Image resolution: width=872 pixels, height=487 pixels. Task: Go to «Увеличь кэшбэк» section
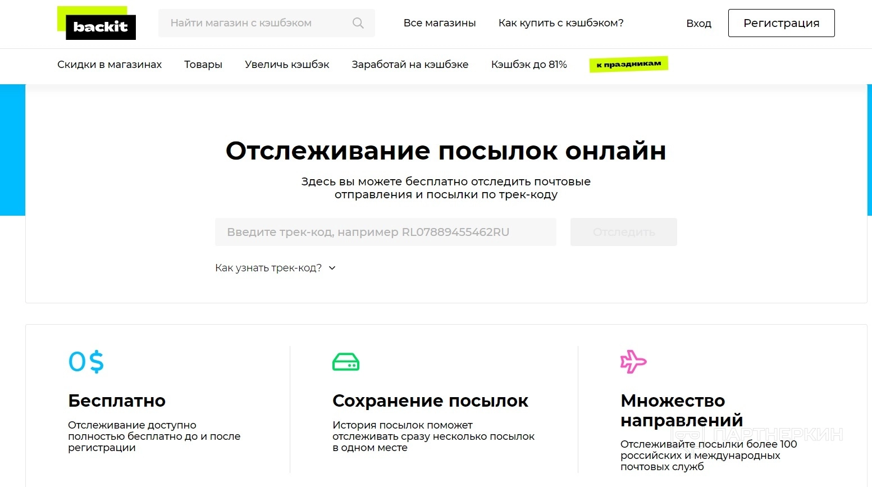[x=287, y=65]
